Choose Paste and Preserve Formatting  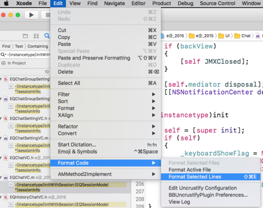point(105,58)
